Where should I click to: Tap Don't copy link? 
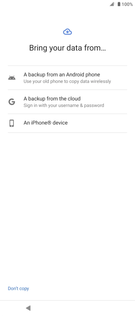pyautogui.click(x=18, y=289)
